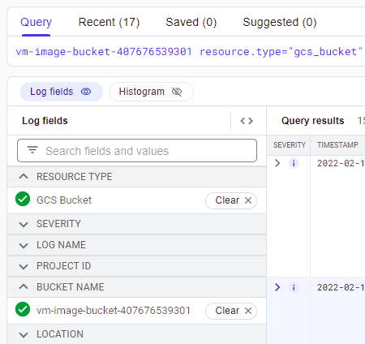Switch to the Recent (17) tab

click(109, 22)
